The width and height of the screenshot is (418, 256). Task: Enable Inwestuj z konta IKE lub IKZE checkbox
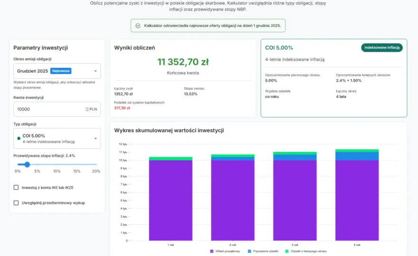[x=16, y=187]
